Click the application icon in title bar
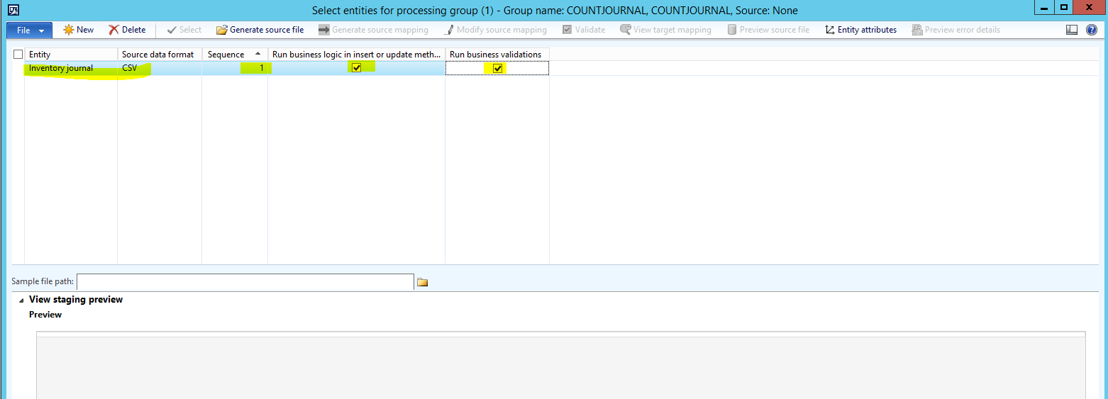The image size is (1108, 399). (13, 10)
